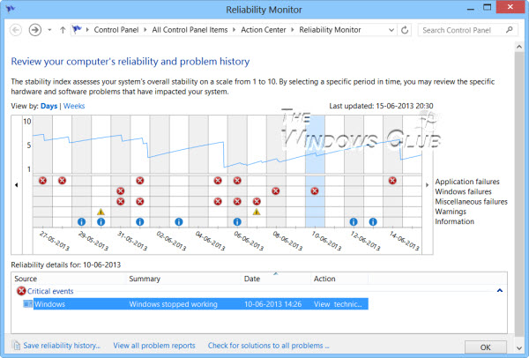The height and width of the screenshot is (358, 529).
Task: Expand arrow after Action Center breadcrumb
Action: click(x=293, y=30)
